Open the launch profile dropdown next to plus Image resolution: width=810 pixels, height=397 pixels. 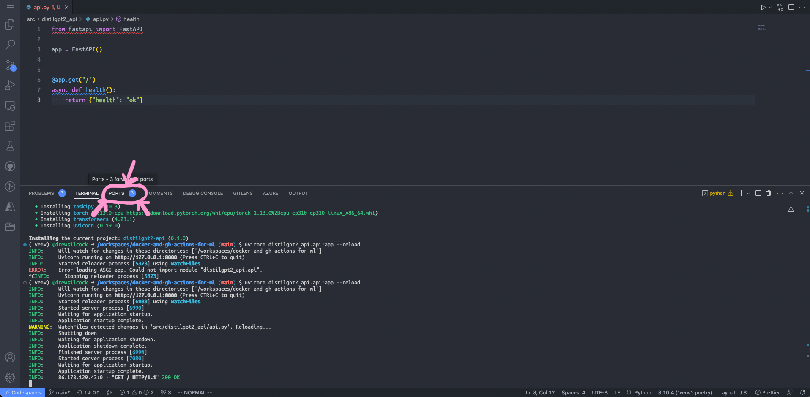point(748,193)
